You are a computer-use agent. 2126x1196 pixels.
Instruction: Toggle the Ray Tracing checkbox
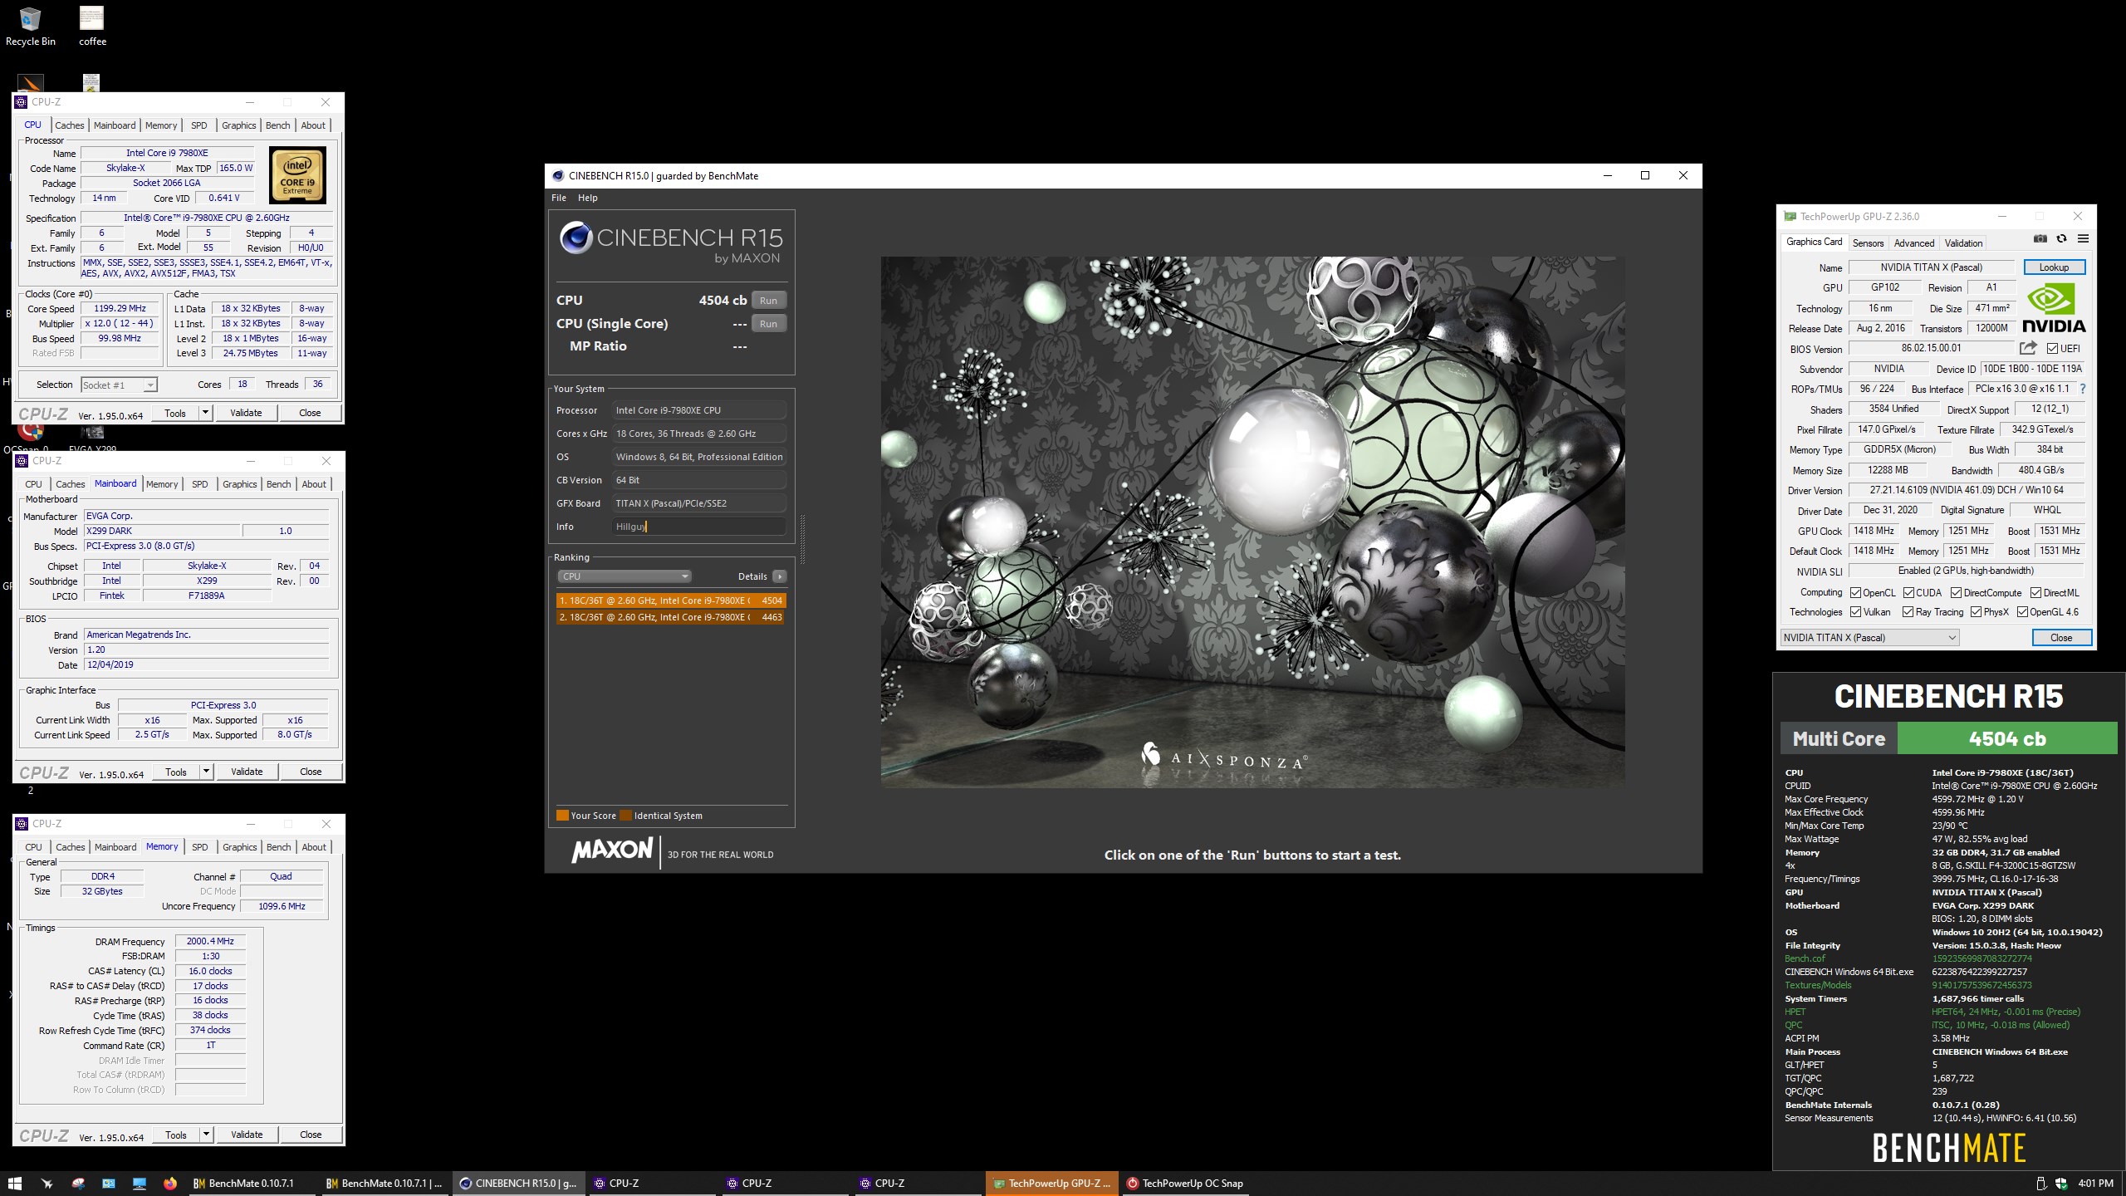[x=1908, y=612]
